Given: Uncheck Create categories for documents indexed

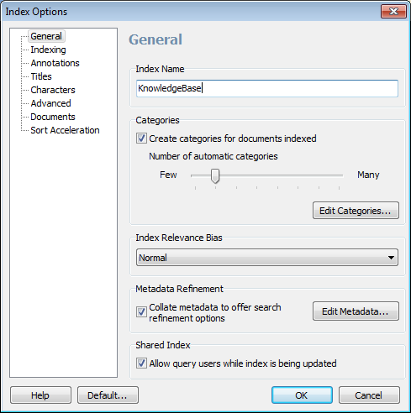Looking at the screenshot, I should click(x=141, y=139).
